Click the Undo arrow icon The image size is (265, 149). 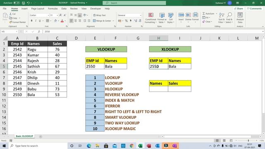coord(28,3)
